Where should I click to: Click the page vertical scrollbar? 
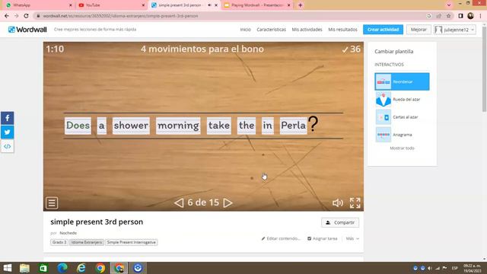point(484,69)
